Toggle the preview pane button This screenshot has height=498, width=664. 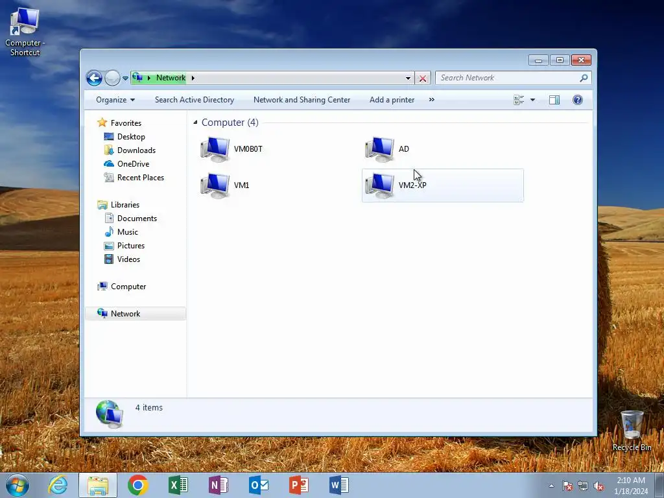click(554, 100)
